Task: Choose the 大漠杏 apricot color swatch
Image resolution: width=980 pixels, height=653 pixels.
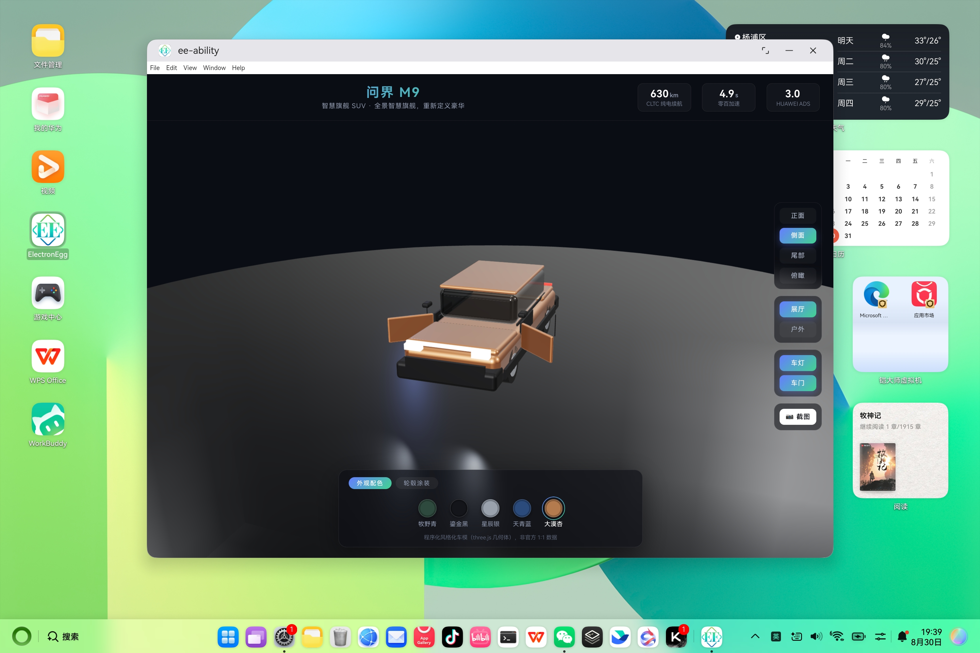Action: [553, 508]
